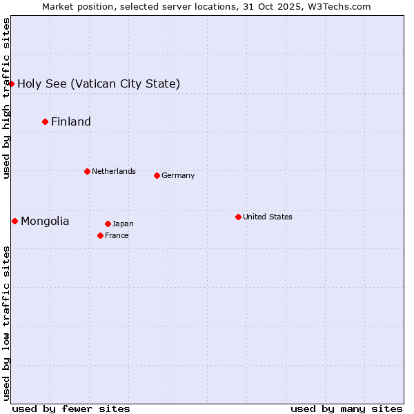The height and width of the screenshot is (414, 414).
Task: Click the 'used by fewer sites' axis label
Action: 71,408
